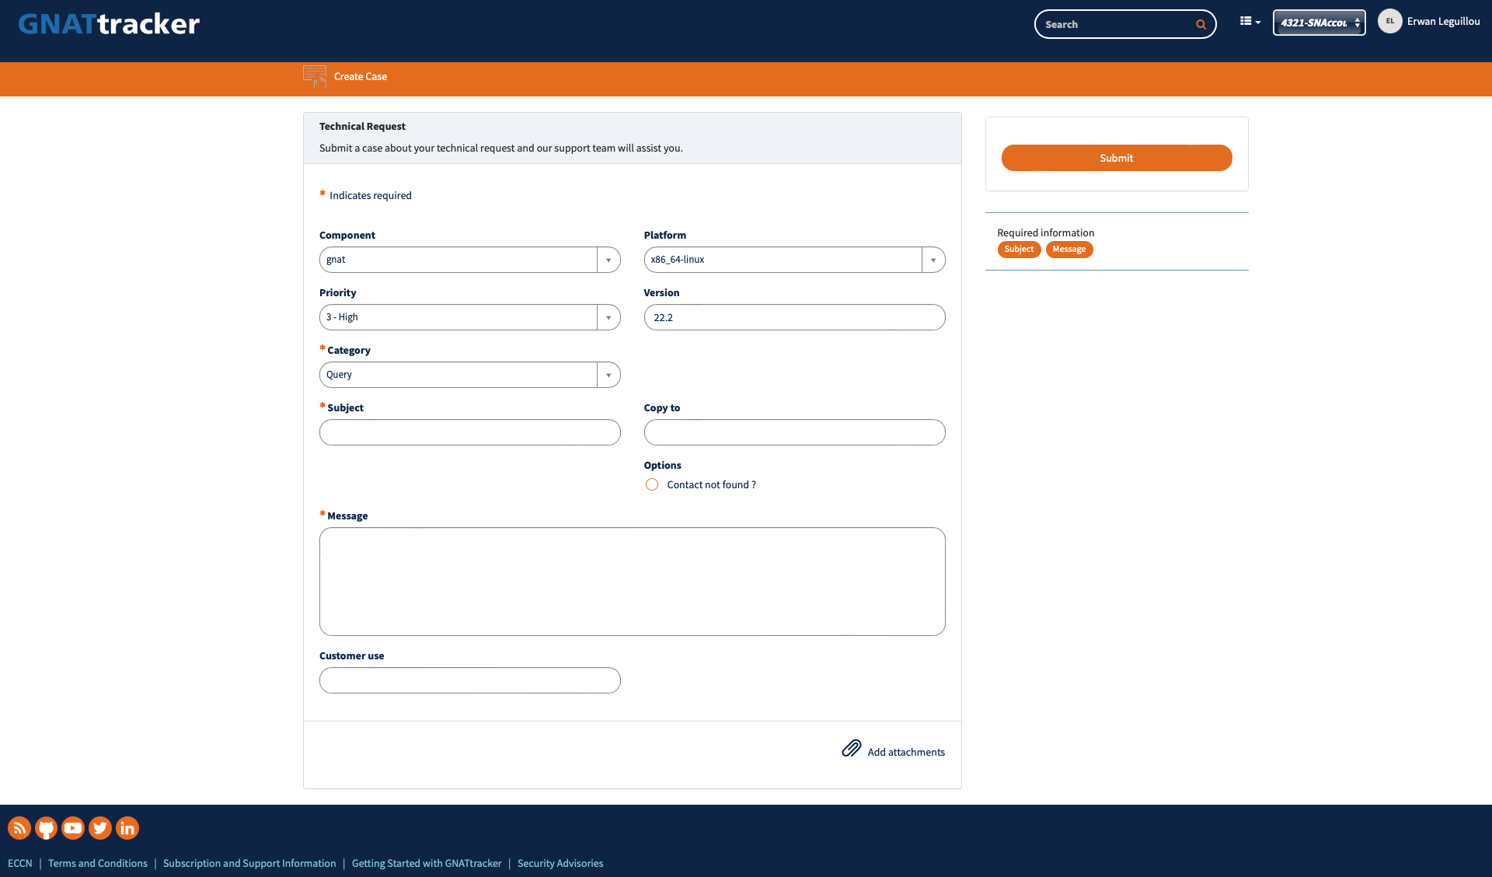Open the Twitter icon in footer

coord(100,827)
